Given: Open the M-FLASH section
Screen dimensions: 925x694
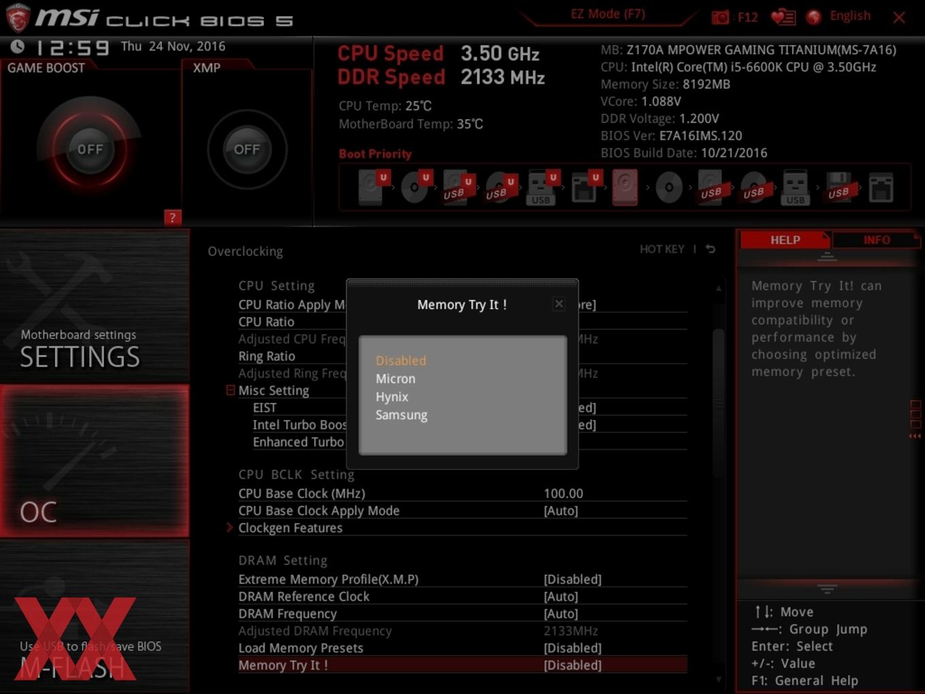Looking at the screenshot, I should tap(95, 616).
